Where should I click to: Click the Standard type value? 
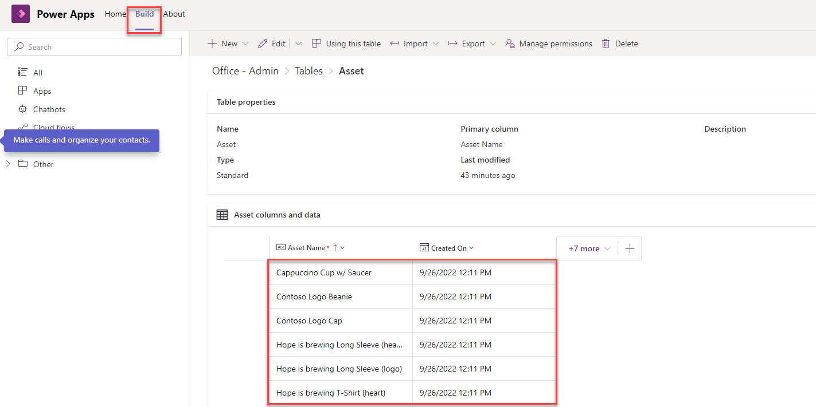click(232, 176)
